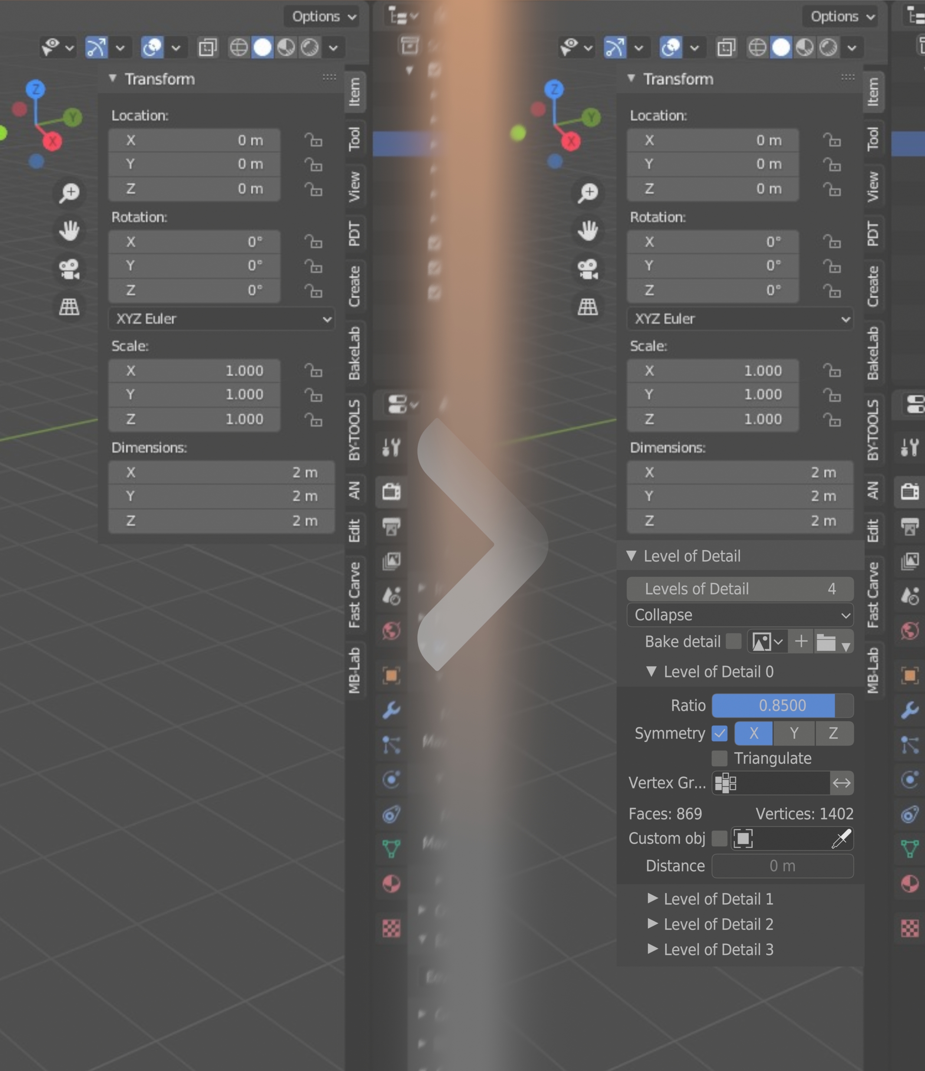The height and width of the screenshot is (1071, 925).
Task: Collapse Transform panel in right sidebar
Action: (671, 79)
